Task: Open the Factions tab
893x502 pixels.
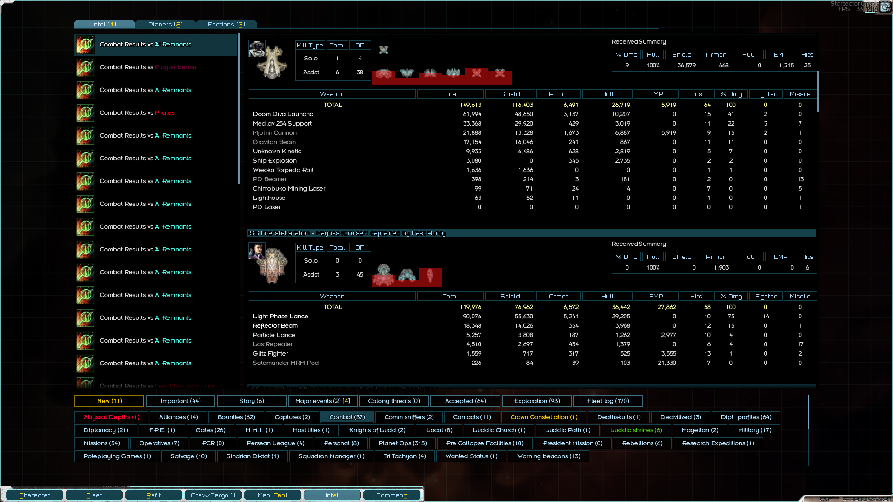Action: pyautogui.click(x=226, y=24)
